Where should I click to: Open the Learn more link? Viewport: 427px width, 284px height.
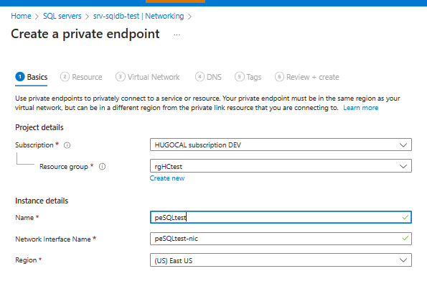click(x=360, y=108)
